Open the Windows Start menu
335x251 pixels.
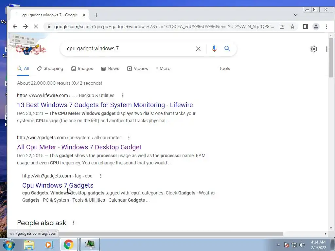pyautogui.click(x=9, y=244)
